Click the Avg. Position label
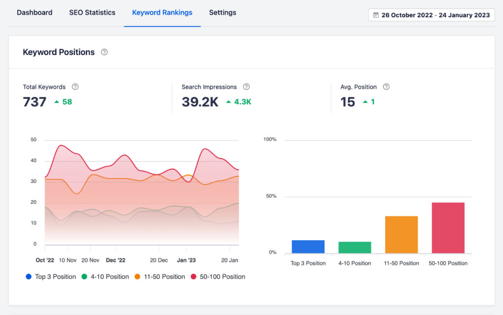The height and width of the screenshot is (315, 503). coord(358,87)
